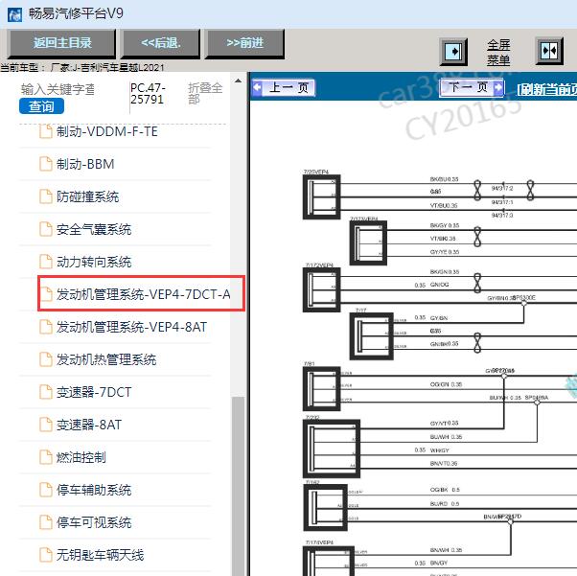Go to the previous page 上一页
The image size is (577, 576).
tap(284, 88)
